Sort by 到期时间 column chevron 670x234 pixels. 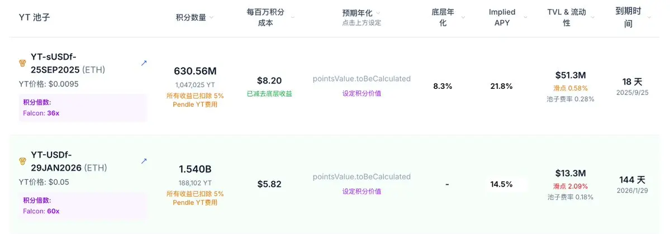[649, 17]
